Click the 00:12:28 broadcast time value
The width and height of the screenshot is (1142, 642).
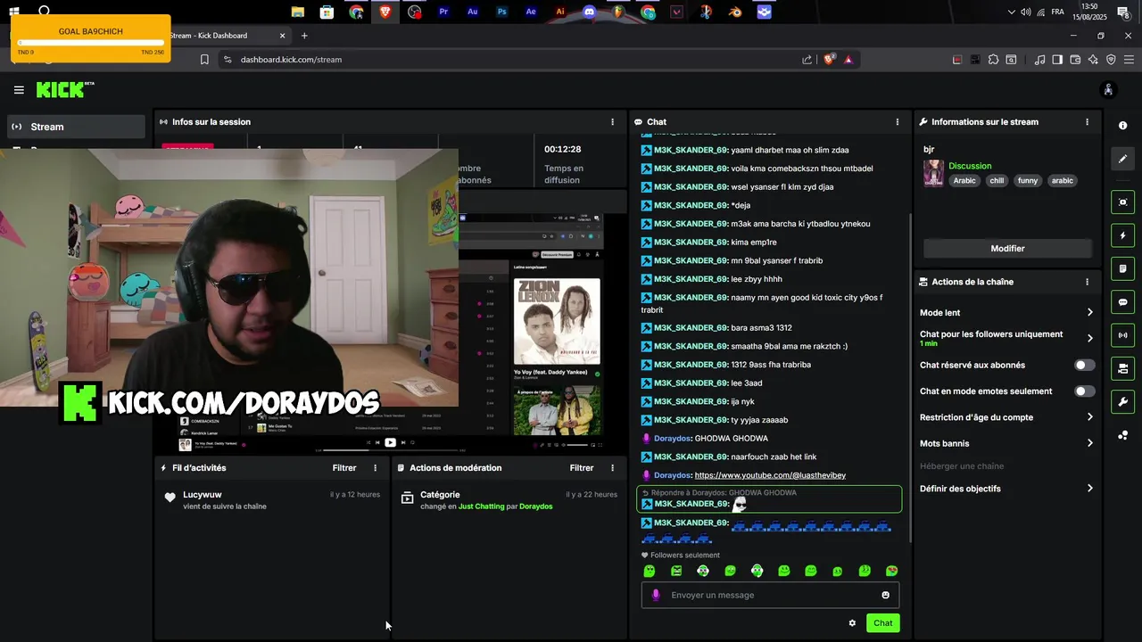[x=563, y=149]
